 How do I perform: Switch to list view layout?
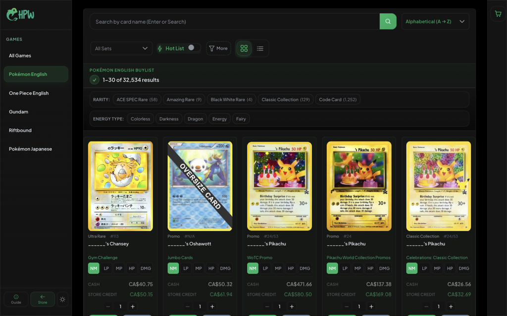click(x=260, y=48)
